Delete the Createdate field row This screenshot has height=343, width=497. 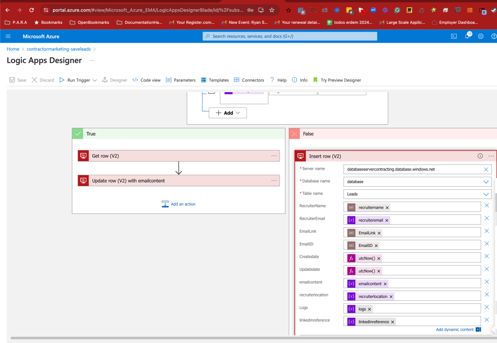coord(486,256)
